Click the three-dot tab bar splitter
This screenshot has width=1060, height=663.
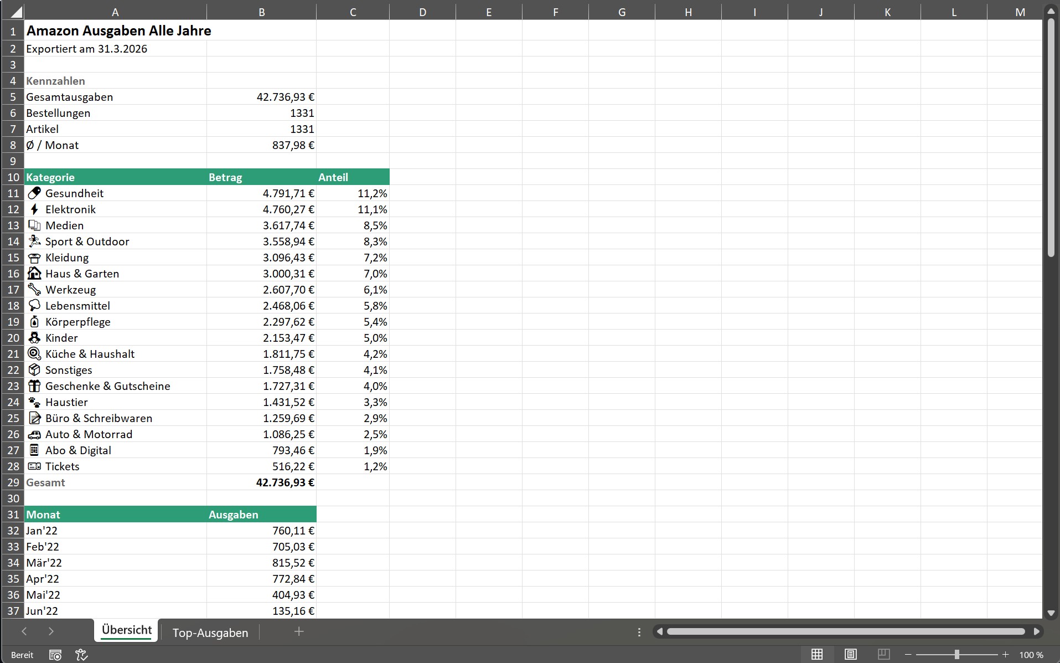pos(639,632)
